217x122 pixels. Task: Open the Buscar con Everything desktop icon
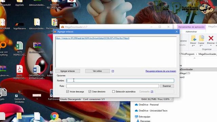click(x=3, y=45)
